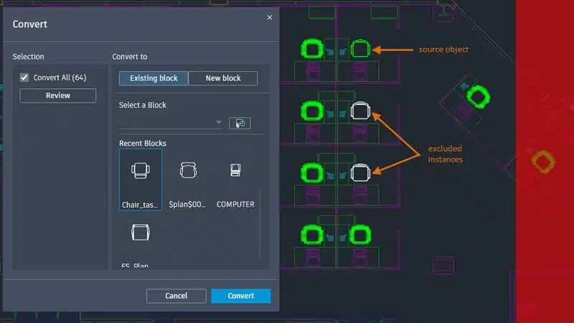This screenshot has width=574, height=323.
Task: Click the Recent Blocks list scrollbar
Action: coord(260,224)
